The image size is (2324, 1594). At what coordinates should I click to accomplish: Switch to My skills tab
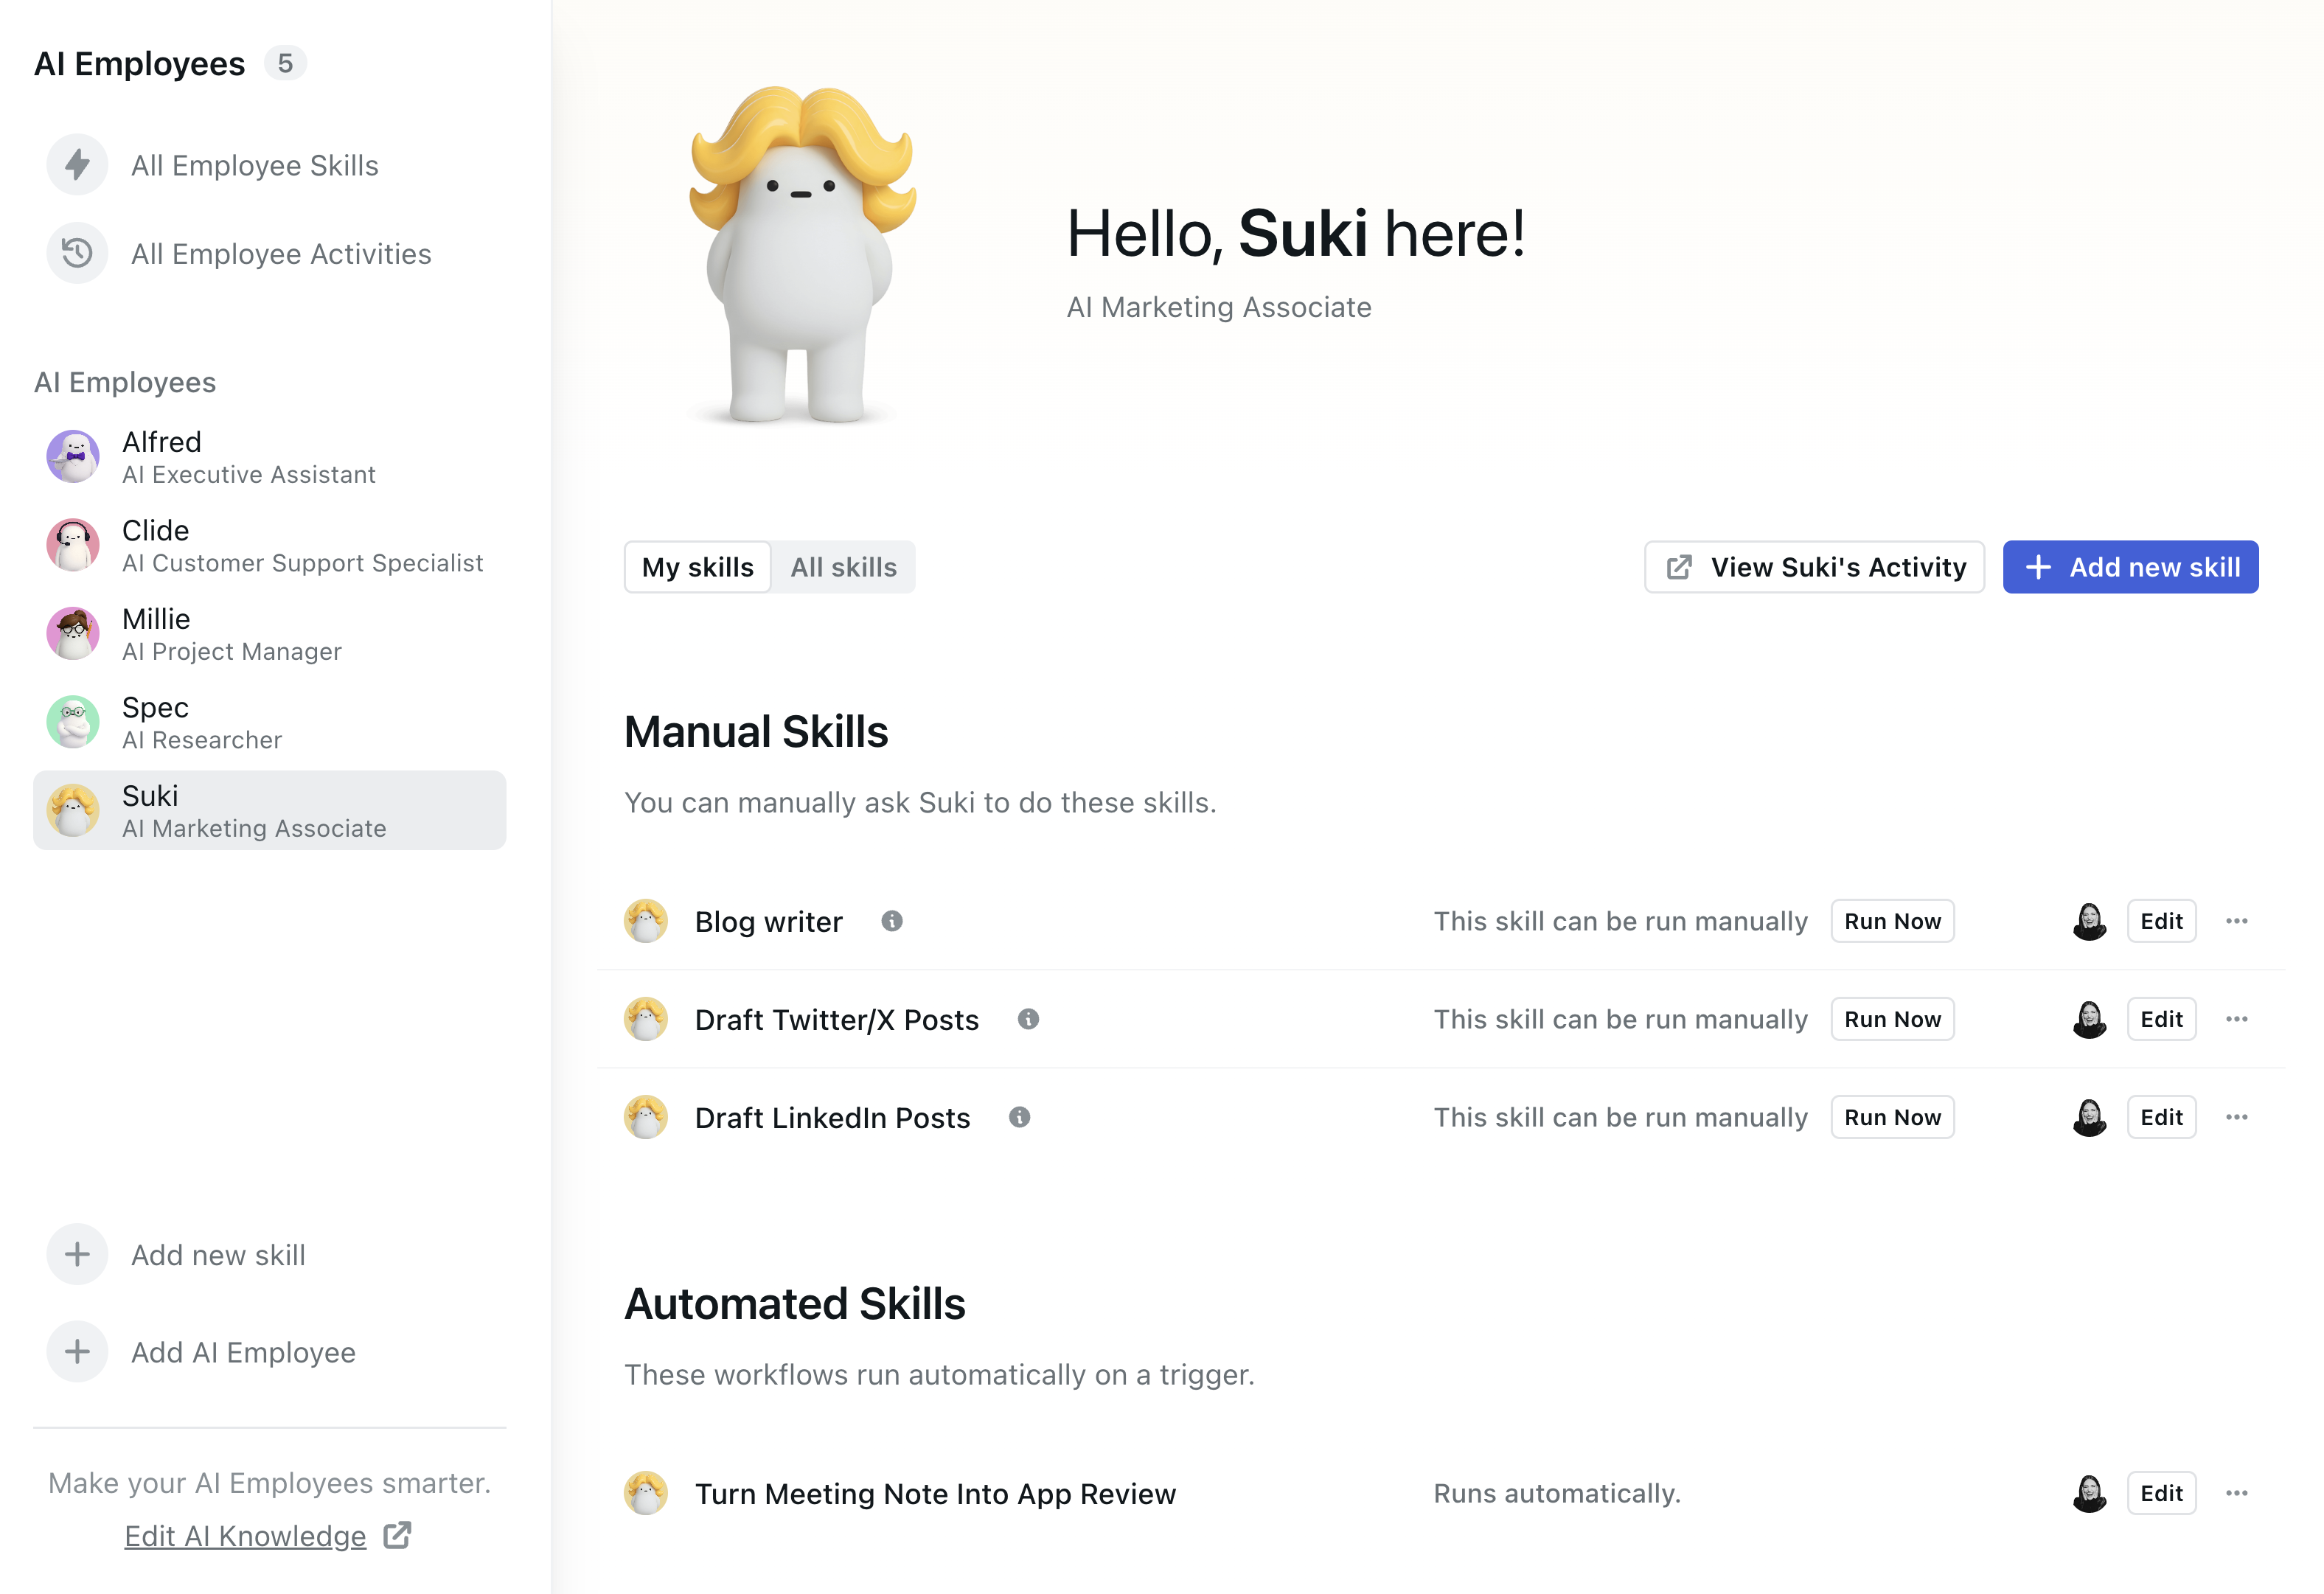[x=698, y=567]
